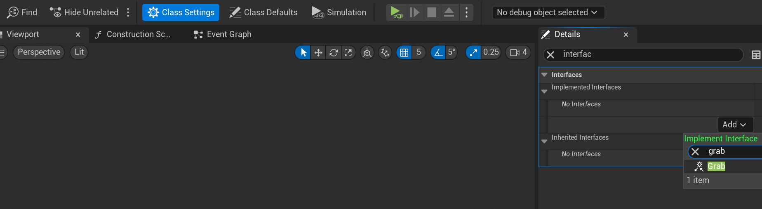Close the Viewport tab

click(x=78, y=35)
